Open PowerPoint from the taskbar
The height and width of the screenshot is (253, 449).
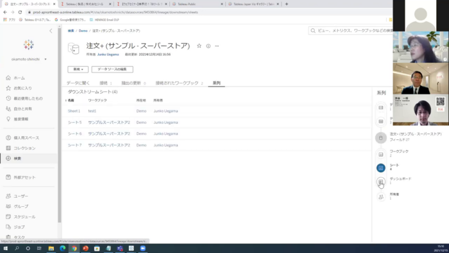click(85, 249)
